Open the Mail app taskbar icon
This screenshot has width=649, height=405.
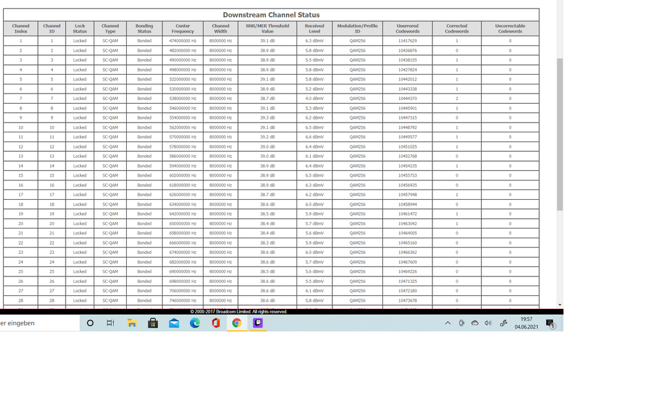pyautogui.click(x=174, y=323)
